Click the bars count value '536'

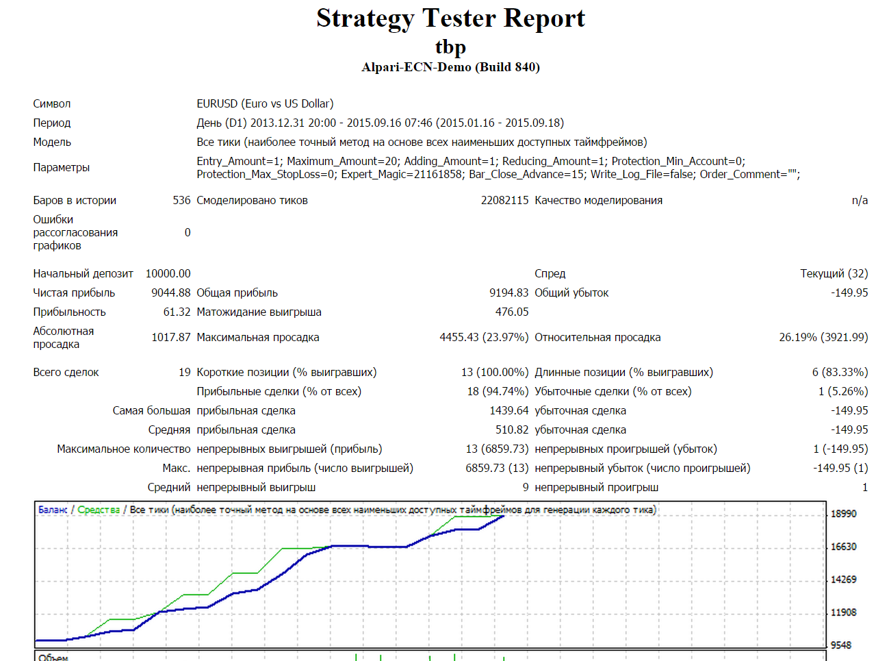point(181,200)
